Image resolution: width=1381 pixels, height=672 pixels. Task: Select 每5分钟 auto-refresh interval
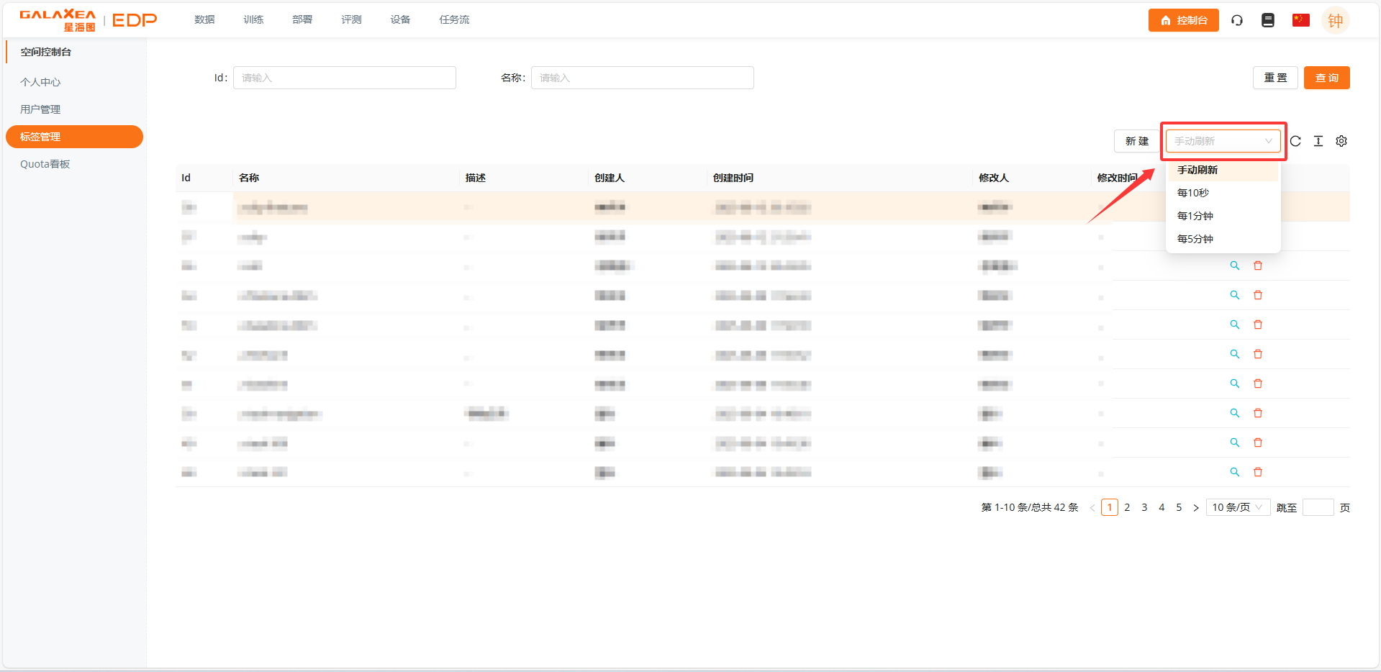tap(1195, 239)
